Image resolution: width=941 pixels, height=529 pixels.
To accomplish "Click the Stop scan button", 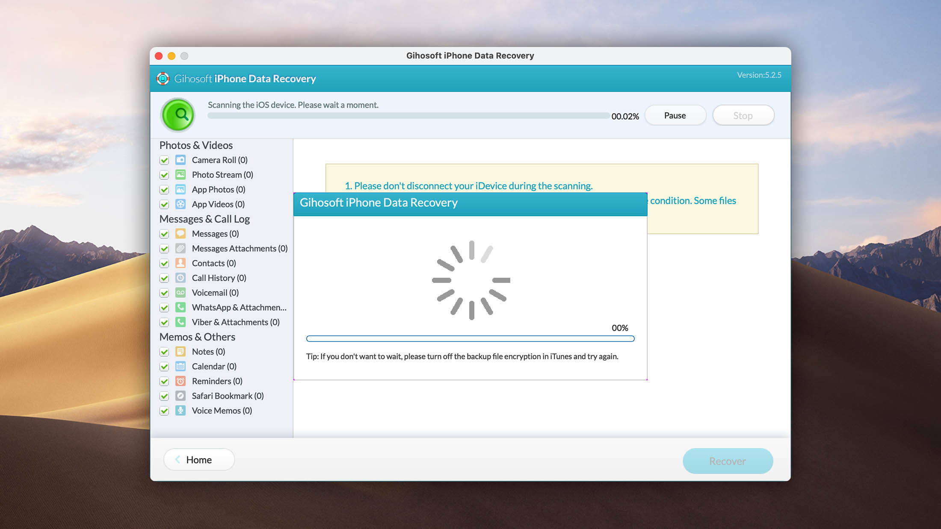I will click(x=743, y=115).
